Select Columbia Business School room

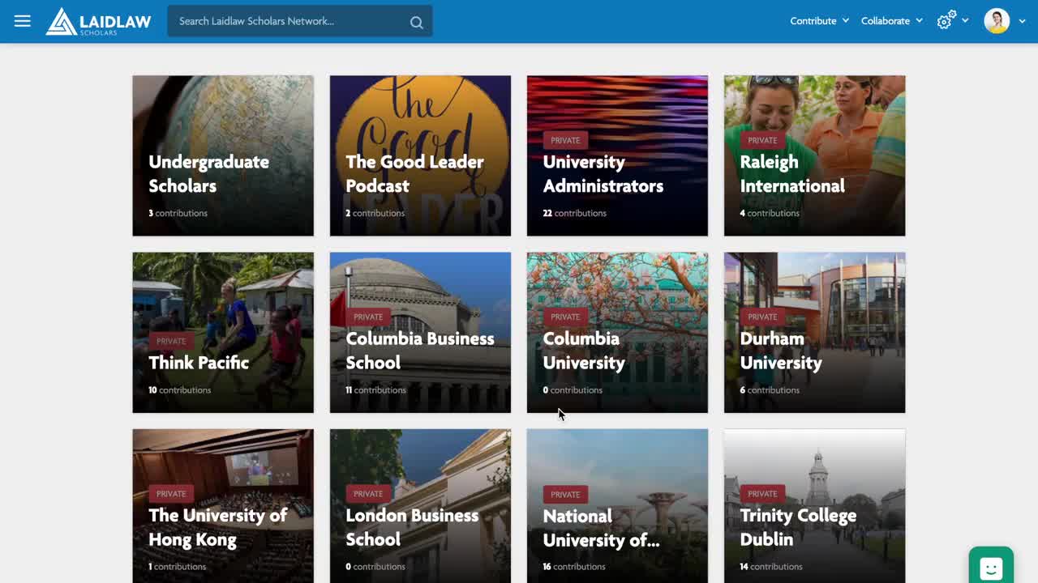point(420,332)
